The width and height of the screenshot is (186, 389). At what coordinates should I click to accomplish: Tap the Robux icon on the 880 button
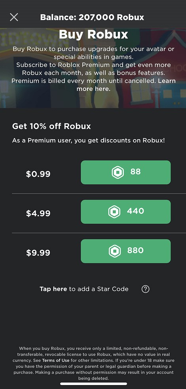[115, 251]
